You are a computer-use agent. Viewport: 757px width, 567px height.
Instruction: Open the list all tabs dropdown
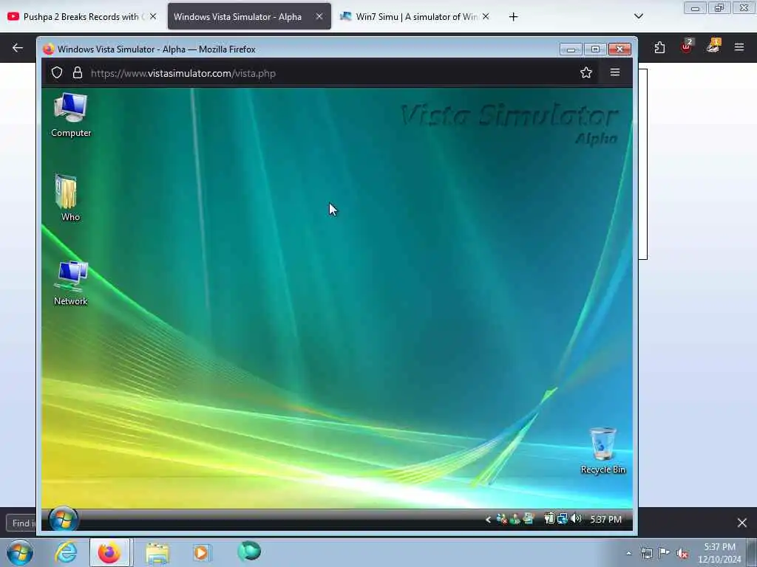pos(638,16)
